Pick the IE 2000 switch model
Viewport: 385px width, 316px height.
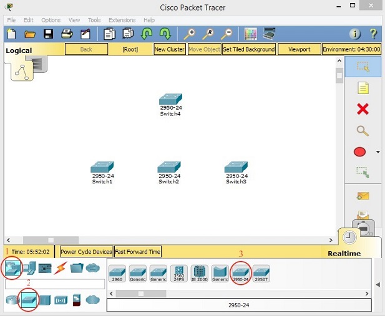coord(200,274)
